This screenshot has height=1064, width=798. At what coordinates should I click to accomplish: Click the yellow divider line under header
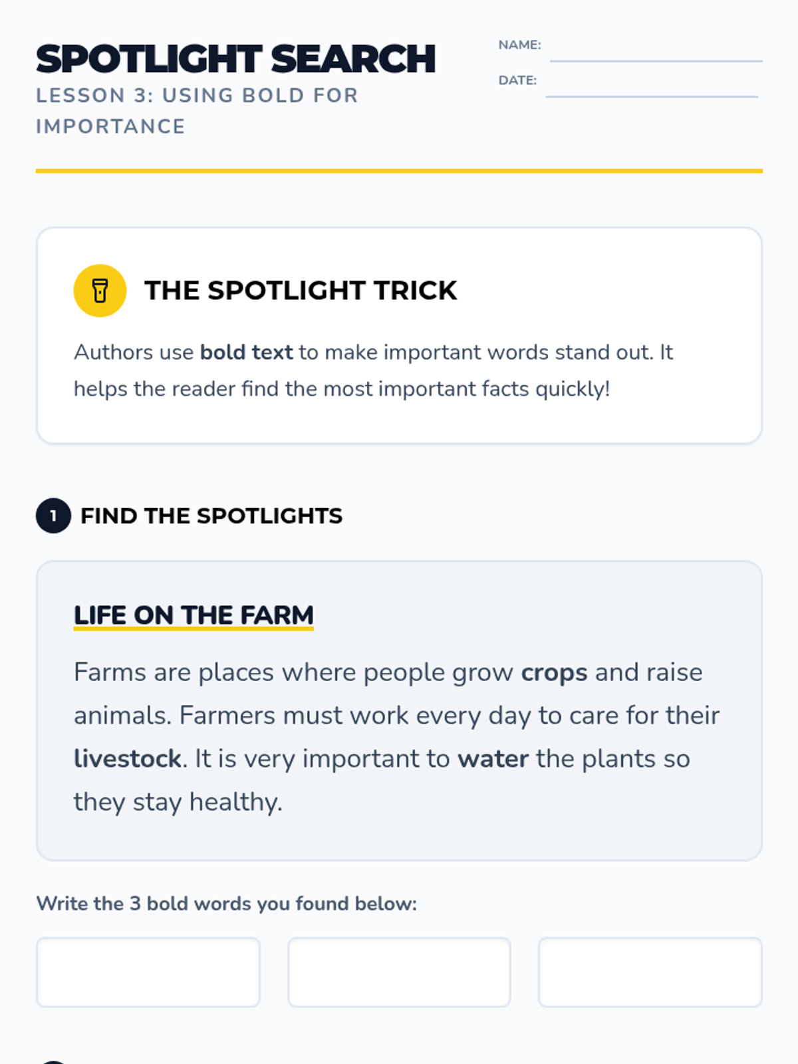[x=399, y=171]
